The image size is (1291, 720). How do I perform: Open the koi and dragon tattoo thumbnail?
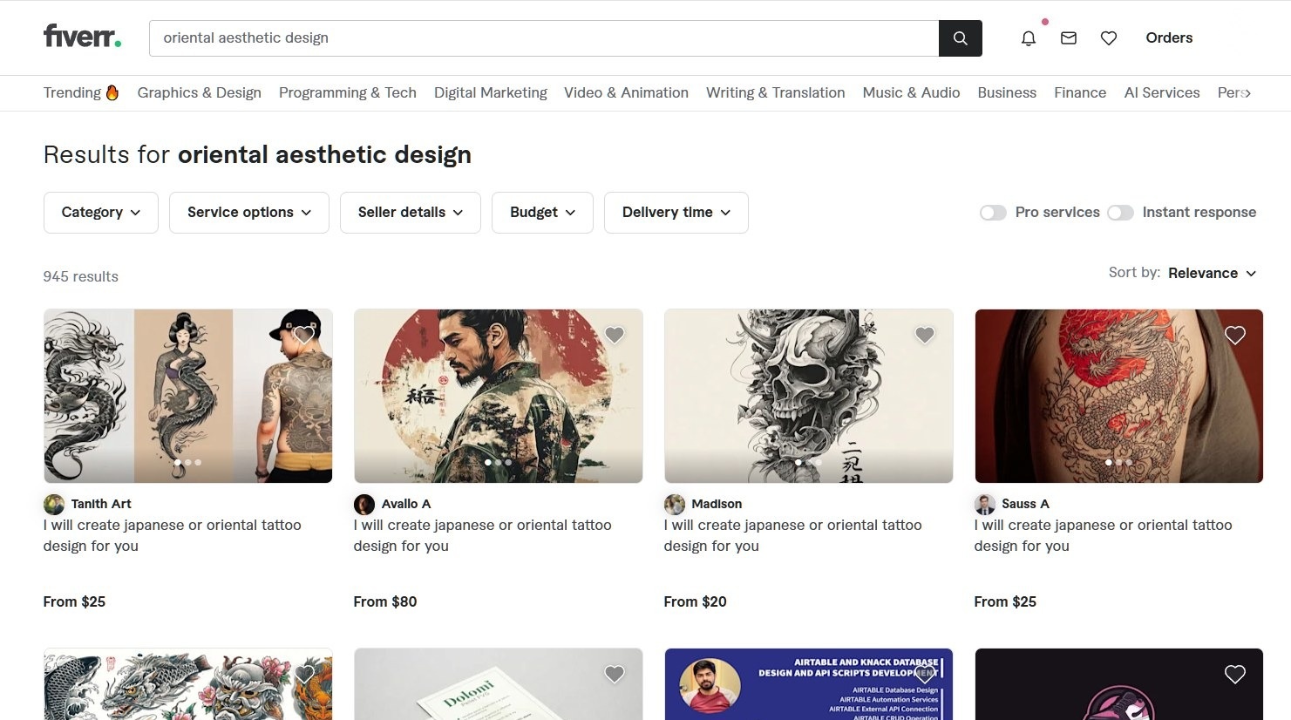188,684
